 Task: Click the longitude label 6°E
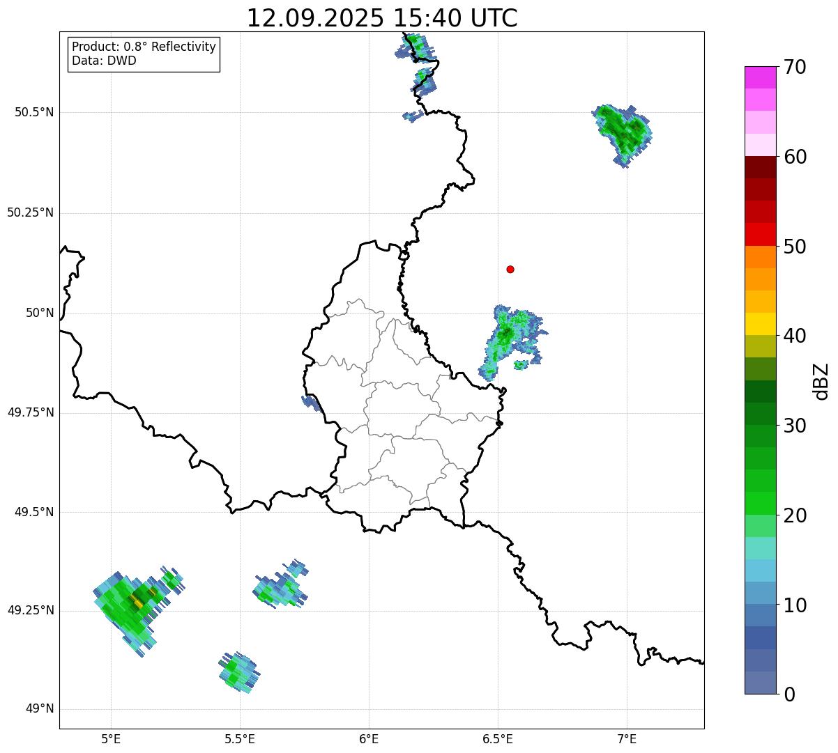(369, 738)
